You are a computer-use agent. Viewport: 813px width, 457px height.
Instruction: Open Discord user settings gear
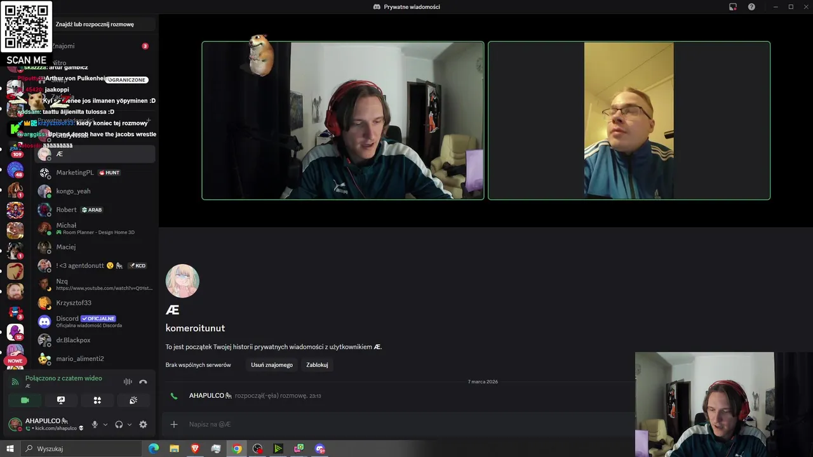coord(143,425)
